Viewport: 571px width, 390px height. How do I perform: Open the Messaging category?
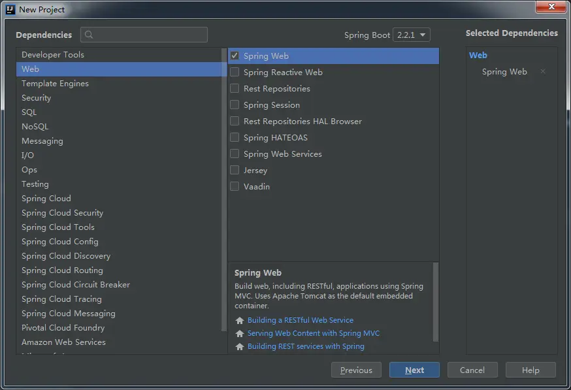click(119, 141)
